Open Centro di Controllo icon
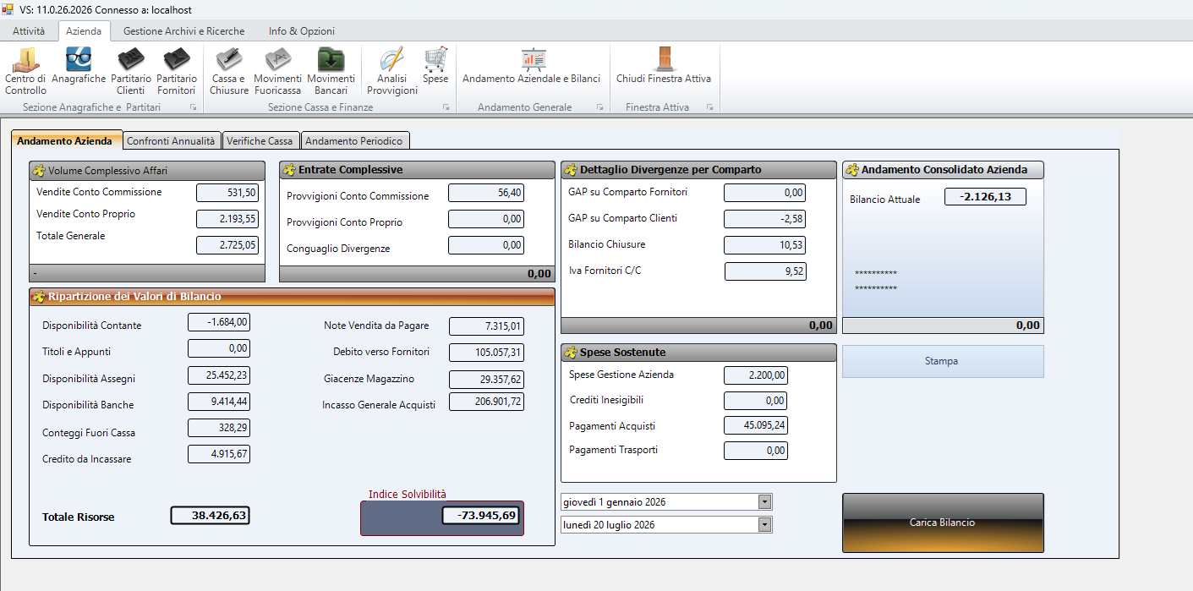The width and height of the screenshot is (1193, 591). (26, 71)
